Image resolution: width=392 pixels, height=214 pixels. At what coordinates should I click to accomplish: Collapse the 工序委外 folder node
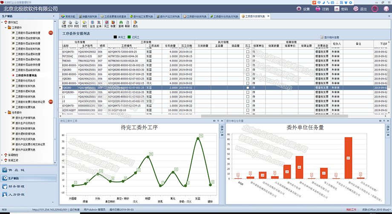pyautogui.click(x=6, y=28)
